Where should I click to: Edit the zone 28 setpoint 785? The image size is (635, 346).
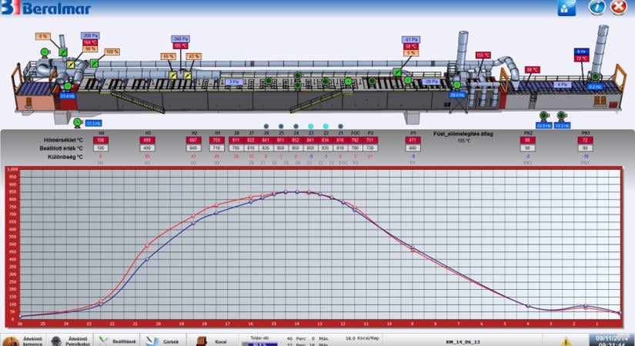(x=236, y=148)
